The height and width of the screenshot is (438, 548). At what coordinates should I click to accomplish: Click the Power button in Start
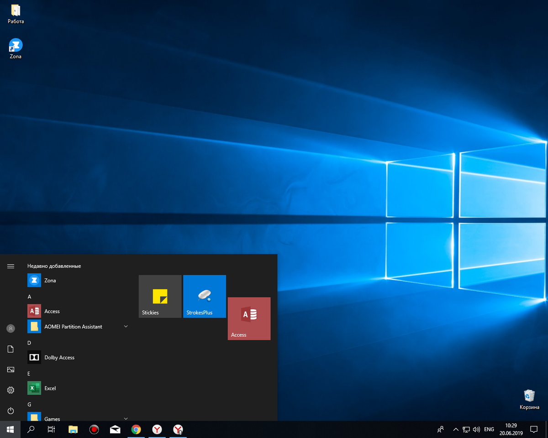[11, 411]
